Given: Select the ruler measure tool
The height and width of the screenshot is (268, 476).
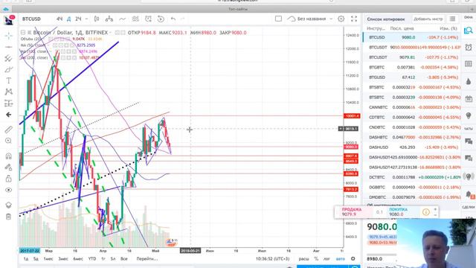Looking at the screenshot, I should click(x=8, y=130).
